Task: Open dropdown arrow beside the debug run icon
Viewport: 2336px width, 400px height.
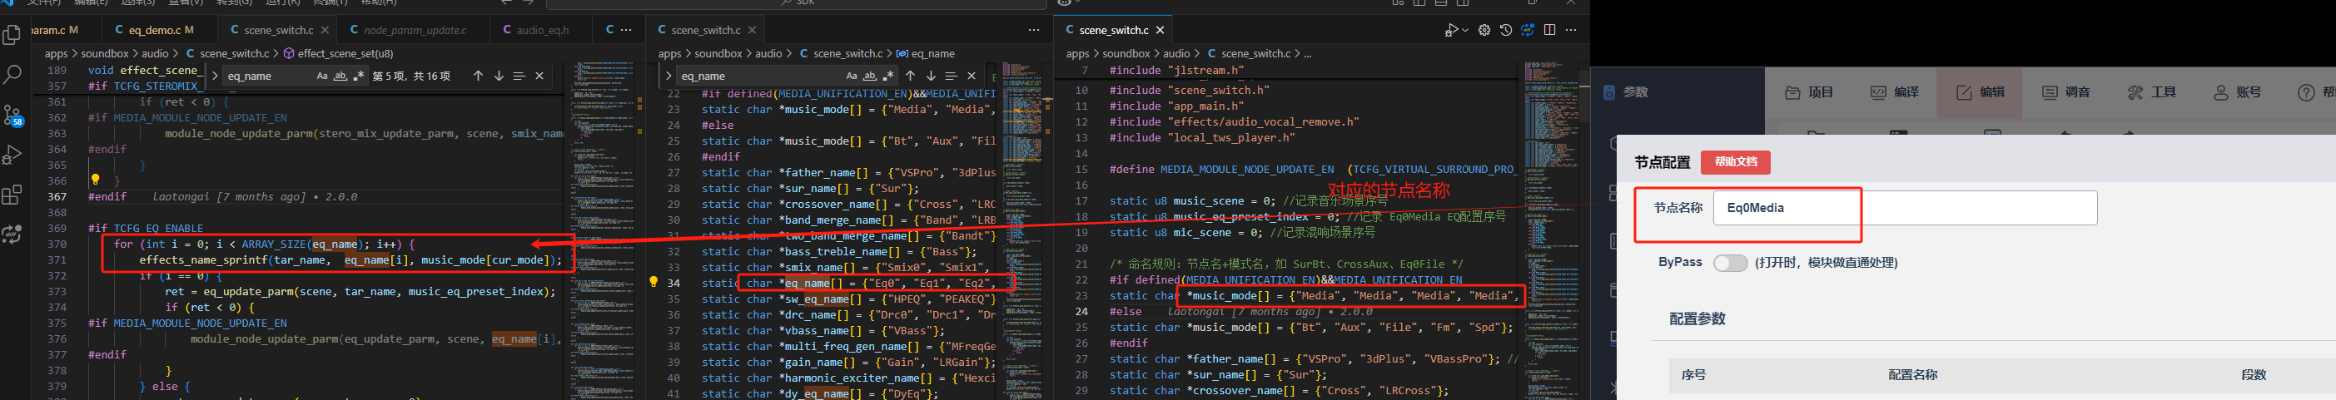Action: pos(1464,30)
